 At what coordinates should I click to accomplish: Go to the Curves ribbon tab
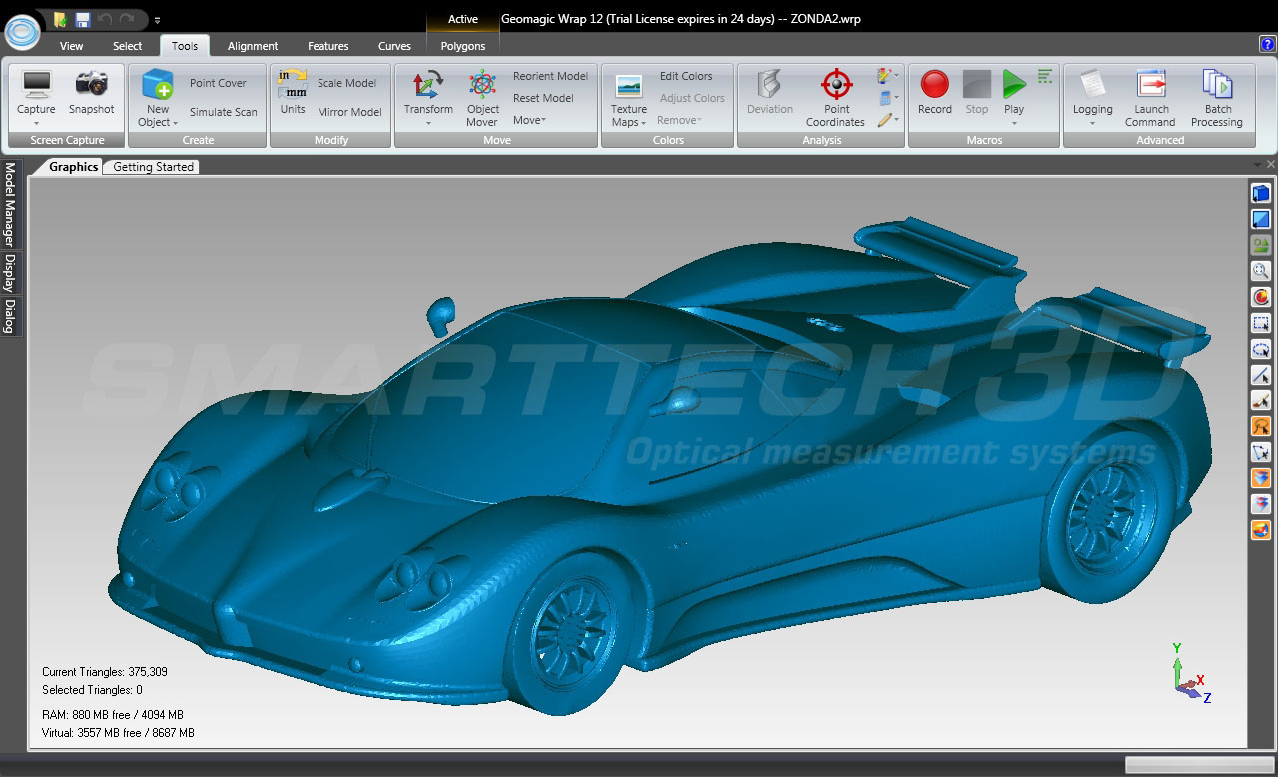tap(394, 46)
